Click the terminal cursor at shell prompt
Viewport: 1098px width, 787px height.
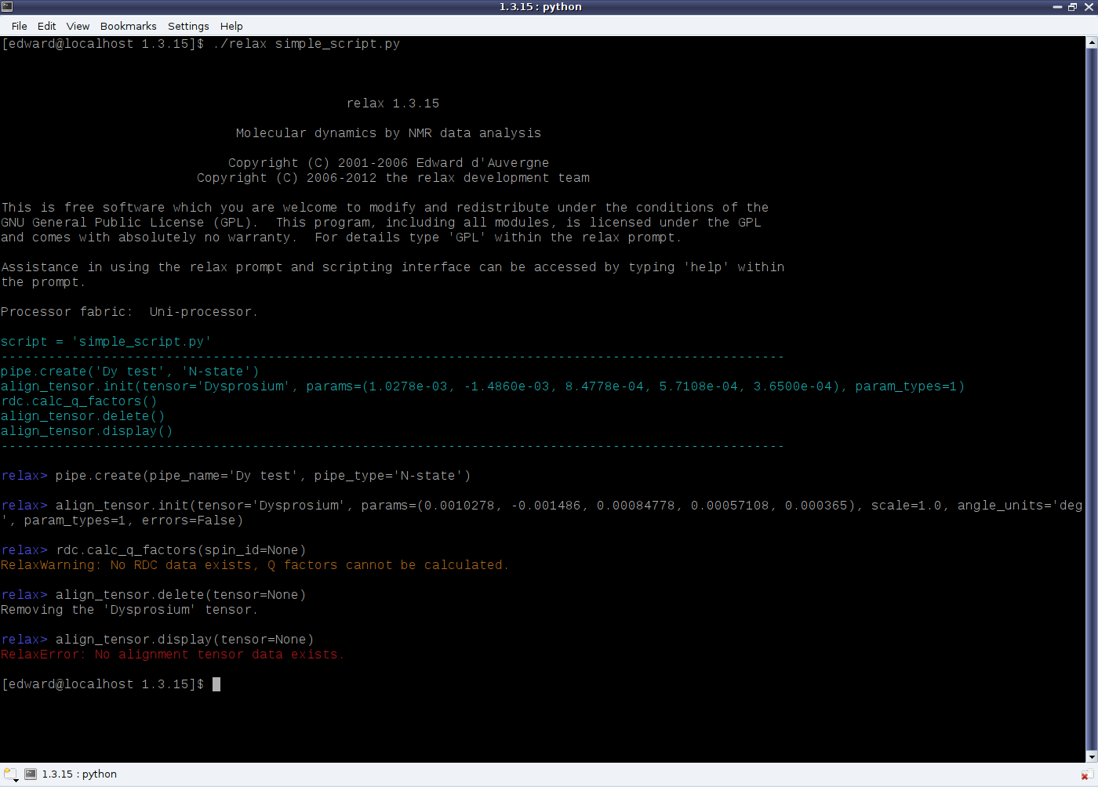point(216,684)
